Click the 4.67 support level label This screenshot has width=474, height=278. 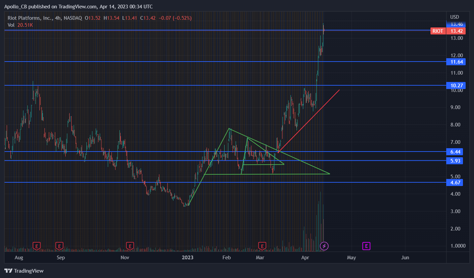pyautogui.click(x=455, y=182)
